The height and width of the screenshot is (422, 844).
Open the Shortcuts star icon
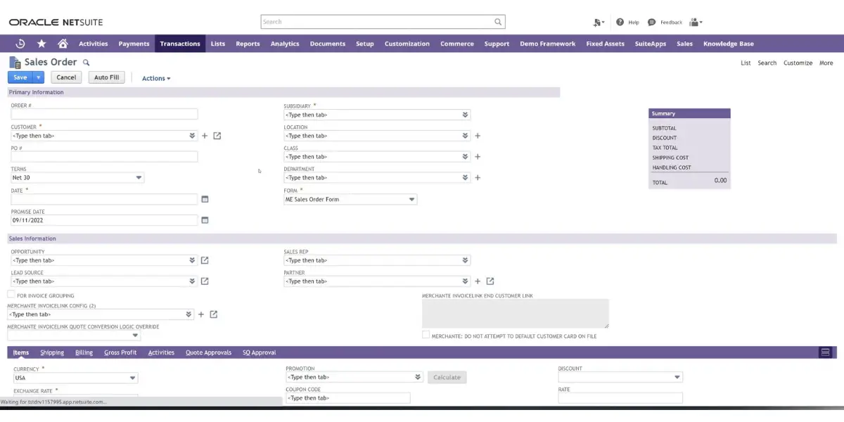tap(41, 44)
